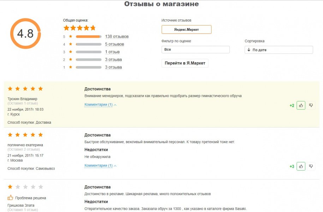The height and width of the screenshot is (212, 323).
Task: Open the 1 отзыв three-star link
Action: [112, 52]
